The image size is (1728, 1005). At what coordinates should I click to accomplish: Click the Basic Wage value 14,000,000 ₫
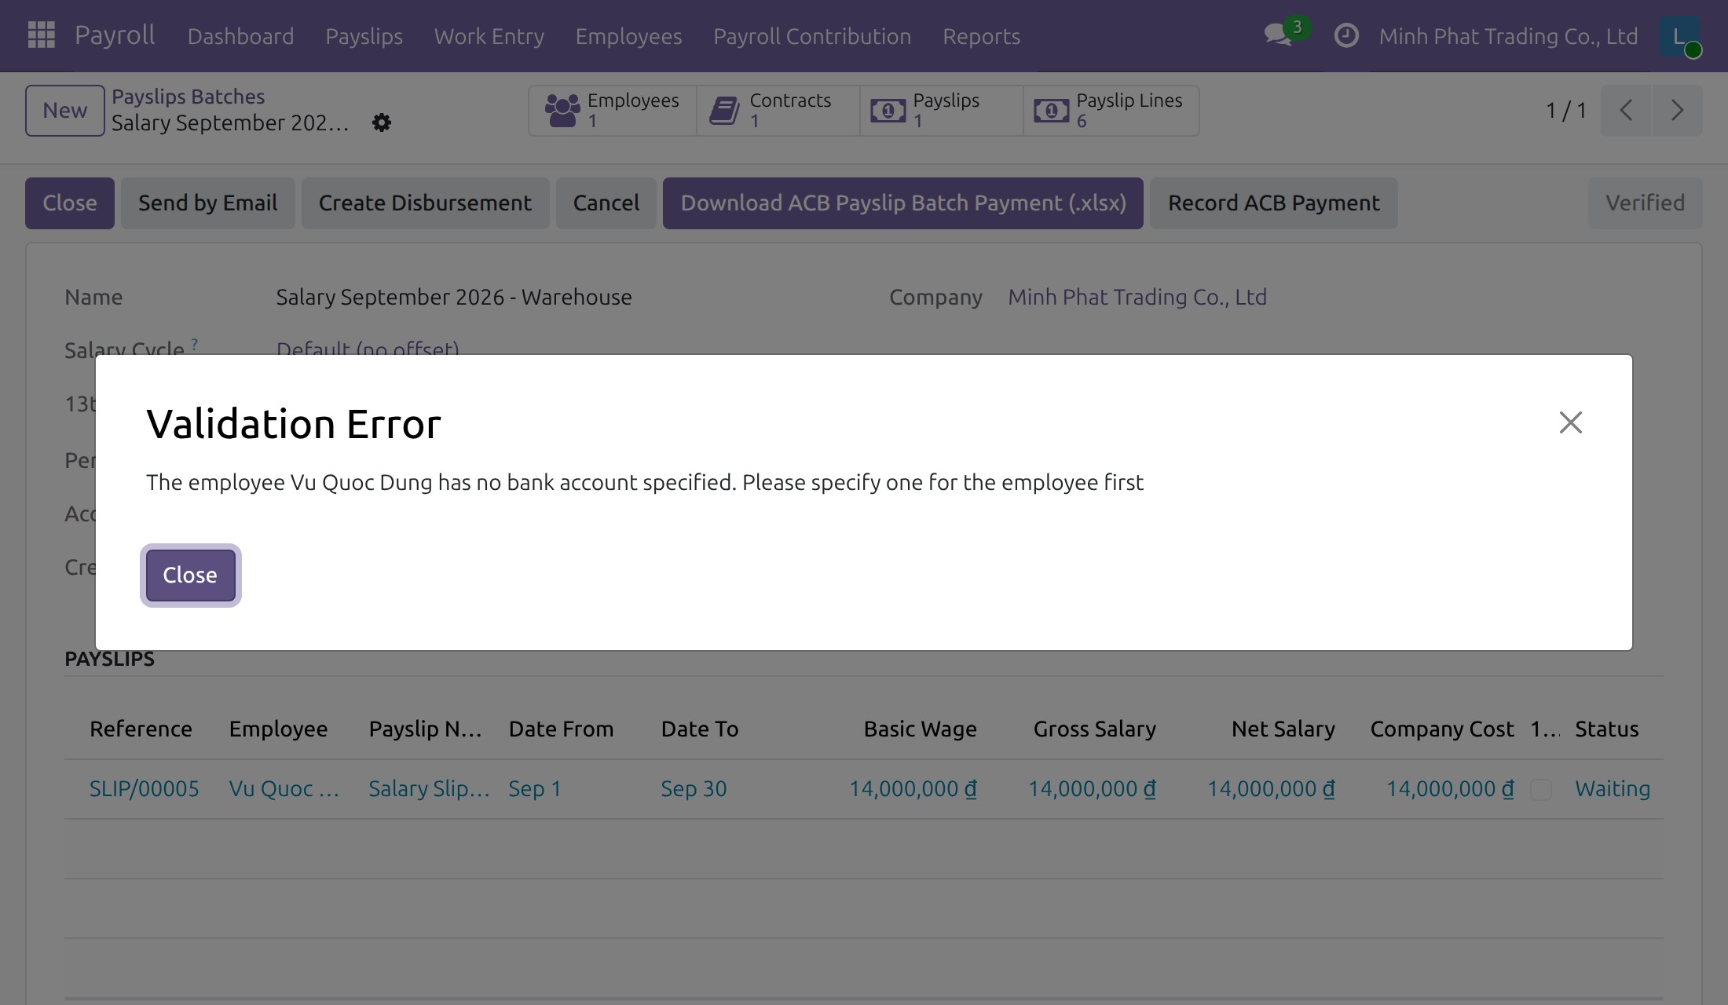(913, 789)
